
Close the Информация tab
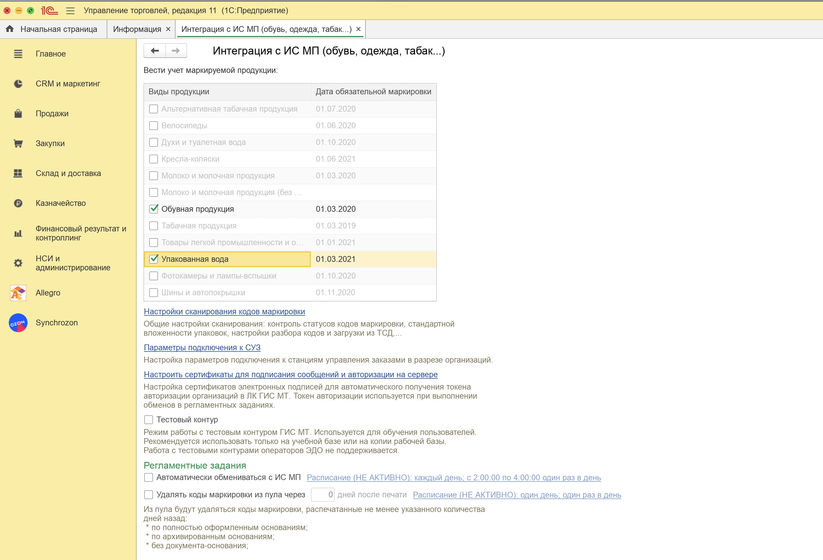pyautogui.click(x=168, y=29)
